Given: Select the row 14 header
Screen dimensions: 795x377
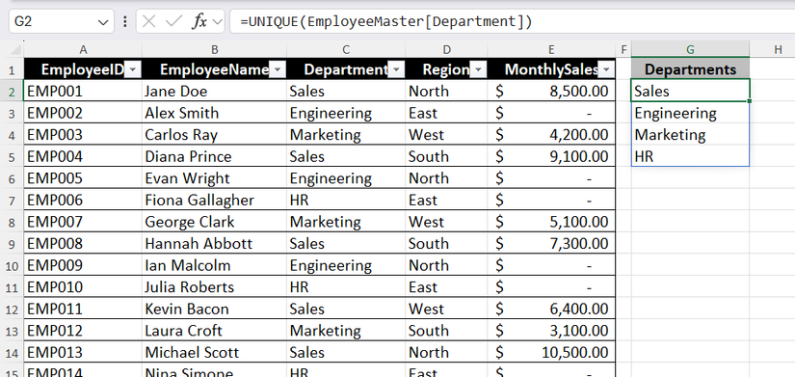Looking at the screenshot, I should click(12, 353).
